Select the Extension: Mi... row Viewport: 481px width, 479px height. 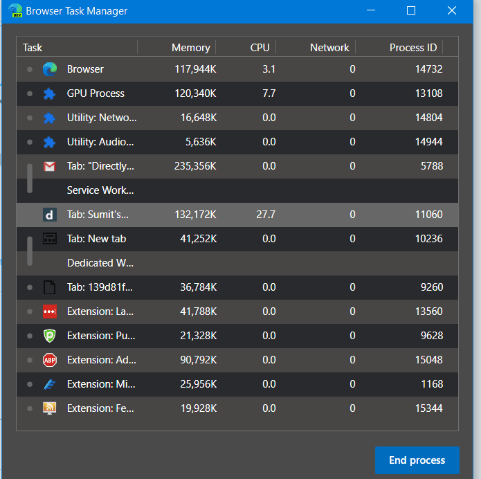(x=237, y=384)
